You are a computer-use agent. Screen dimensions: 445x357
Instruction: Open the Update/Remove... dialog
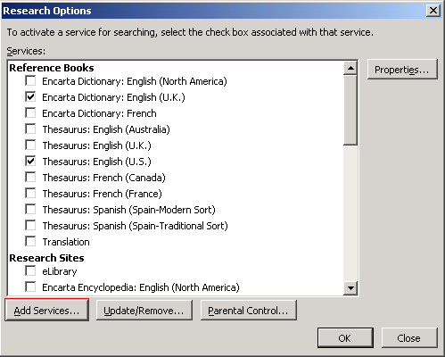[x=144, y=311]
